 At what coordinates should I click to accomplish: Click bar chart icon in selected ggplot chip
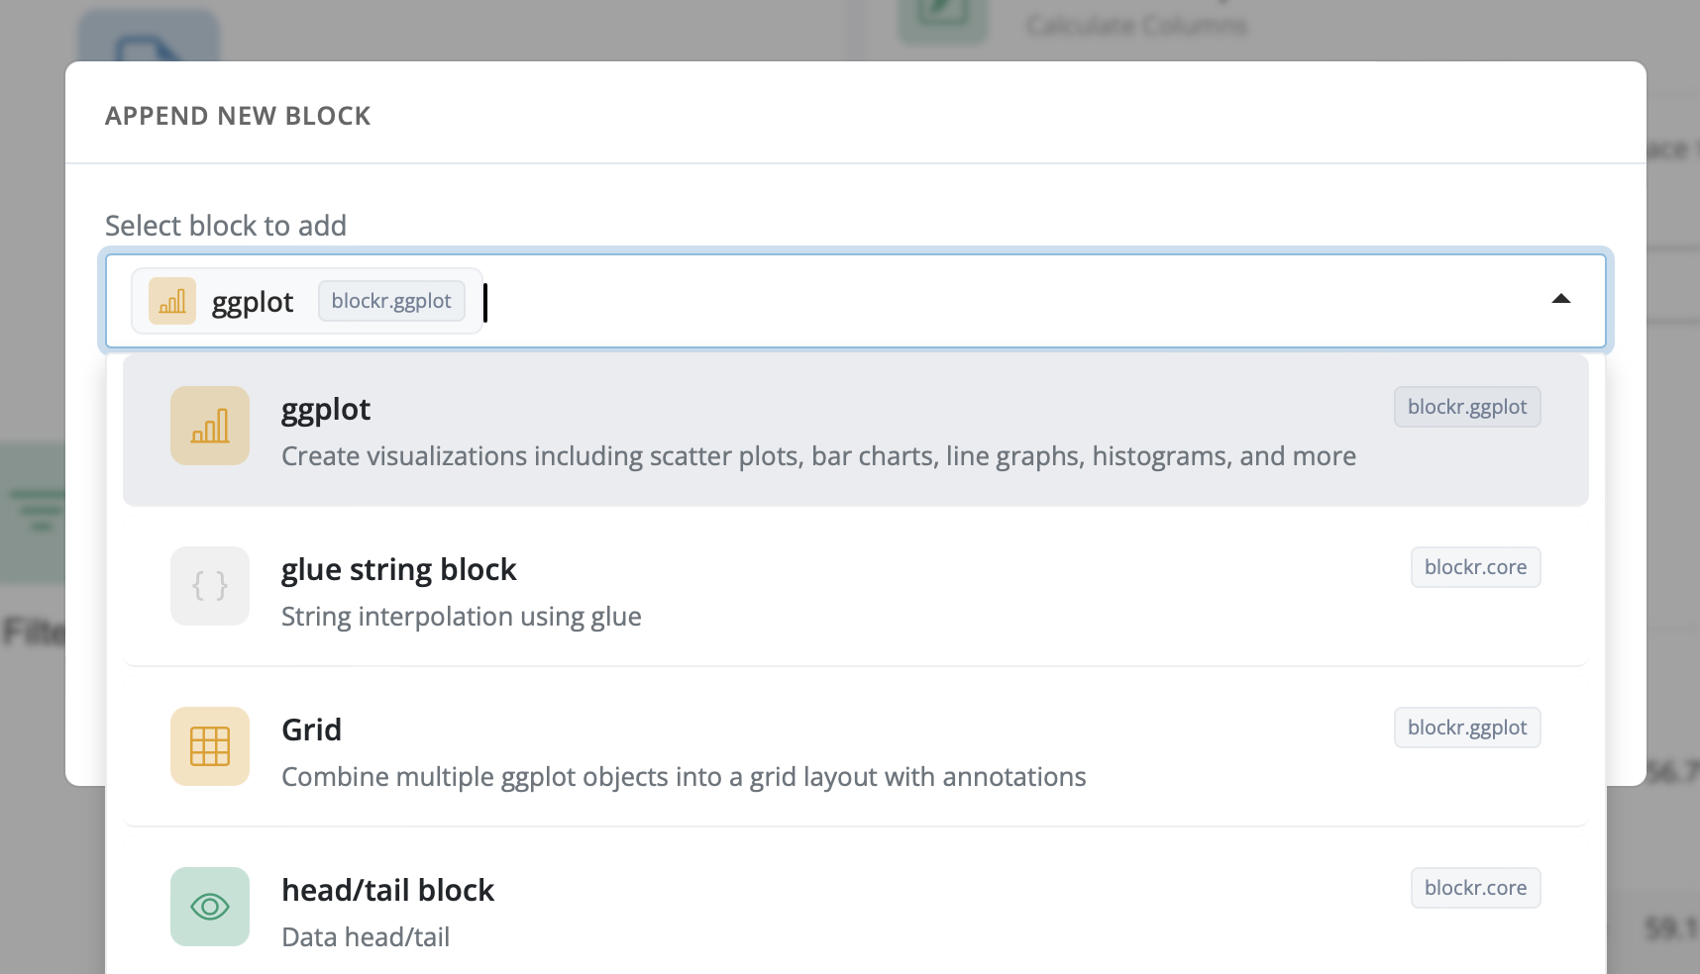172,301
